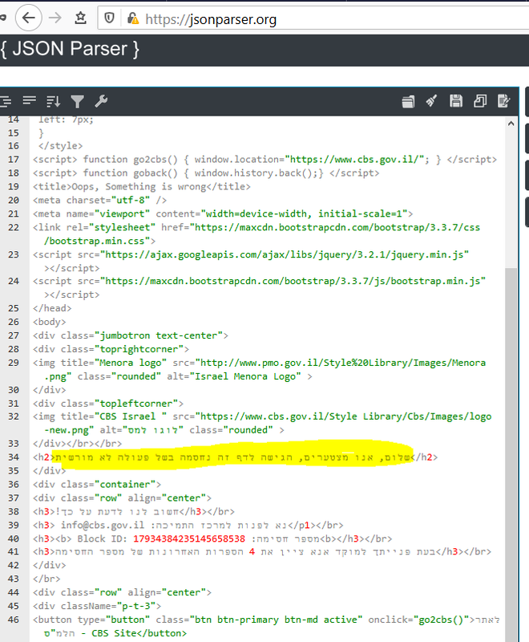529x642 pixels.
Task: Click the Block ID number 1793438423514565​8538
Action: 189,538
